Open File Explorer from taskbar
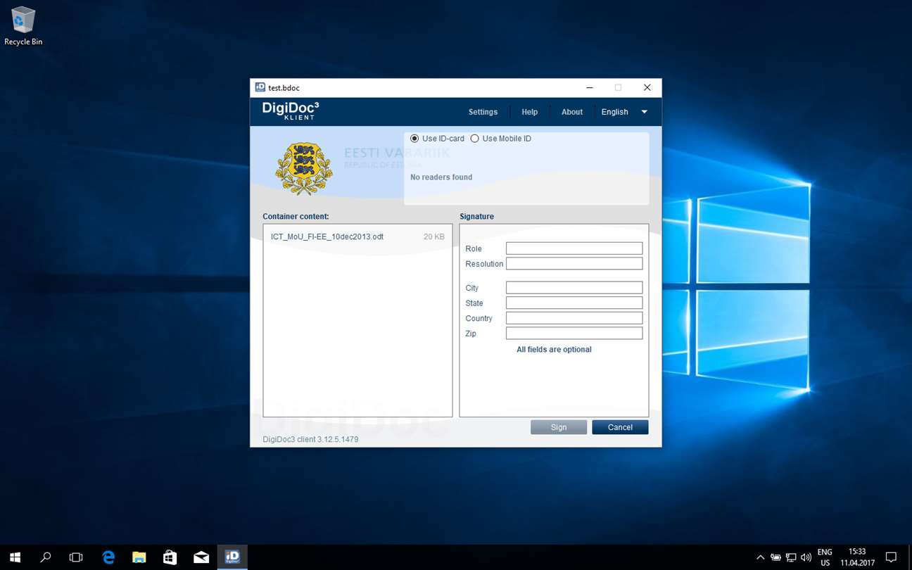 (139, 557)
